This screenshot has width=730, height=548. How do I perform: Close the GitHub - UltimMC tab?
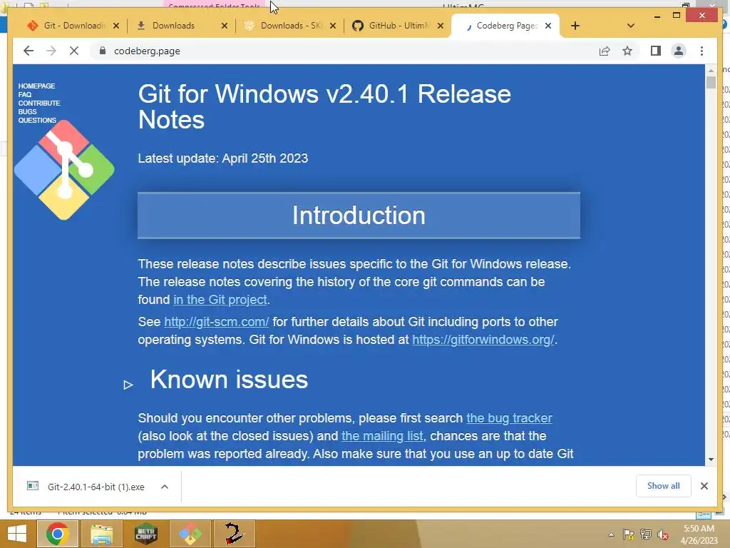[441, 26]
